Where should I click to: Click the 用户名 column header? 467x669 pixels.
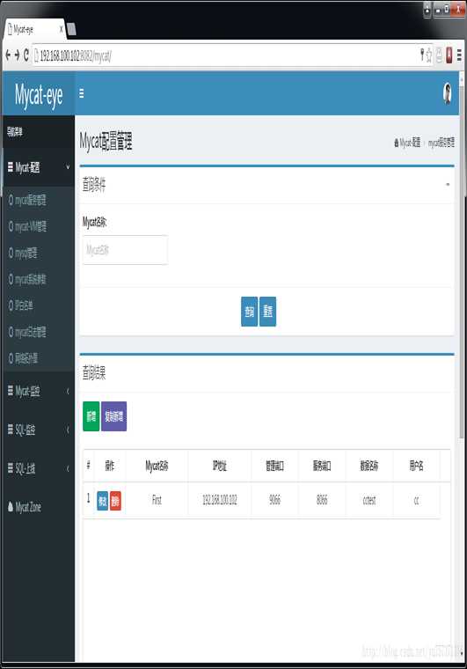416,466
